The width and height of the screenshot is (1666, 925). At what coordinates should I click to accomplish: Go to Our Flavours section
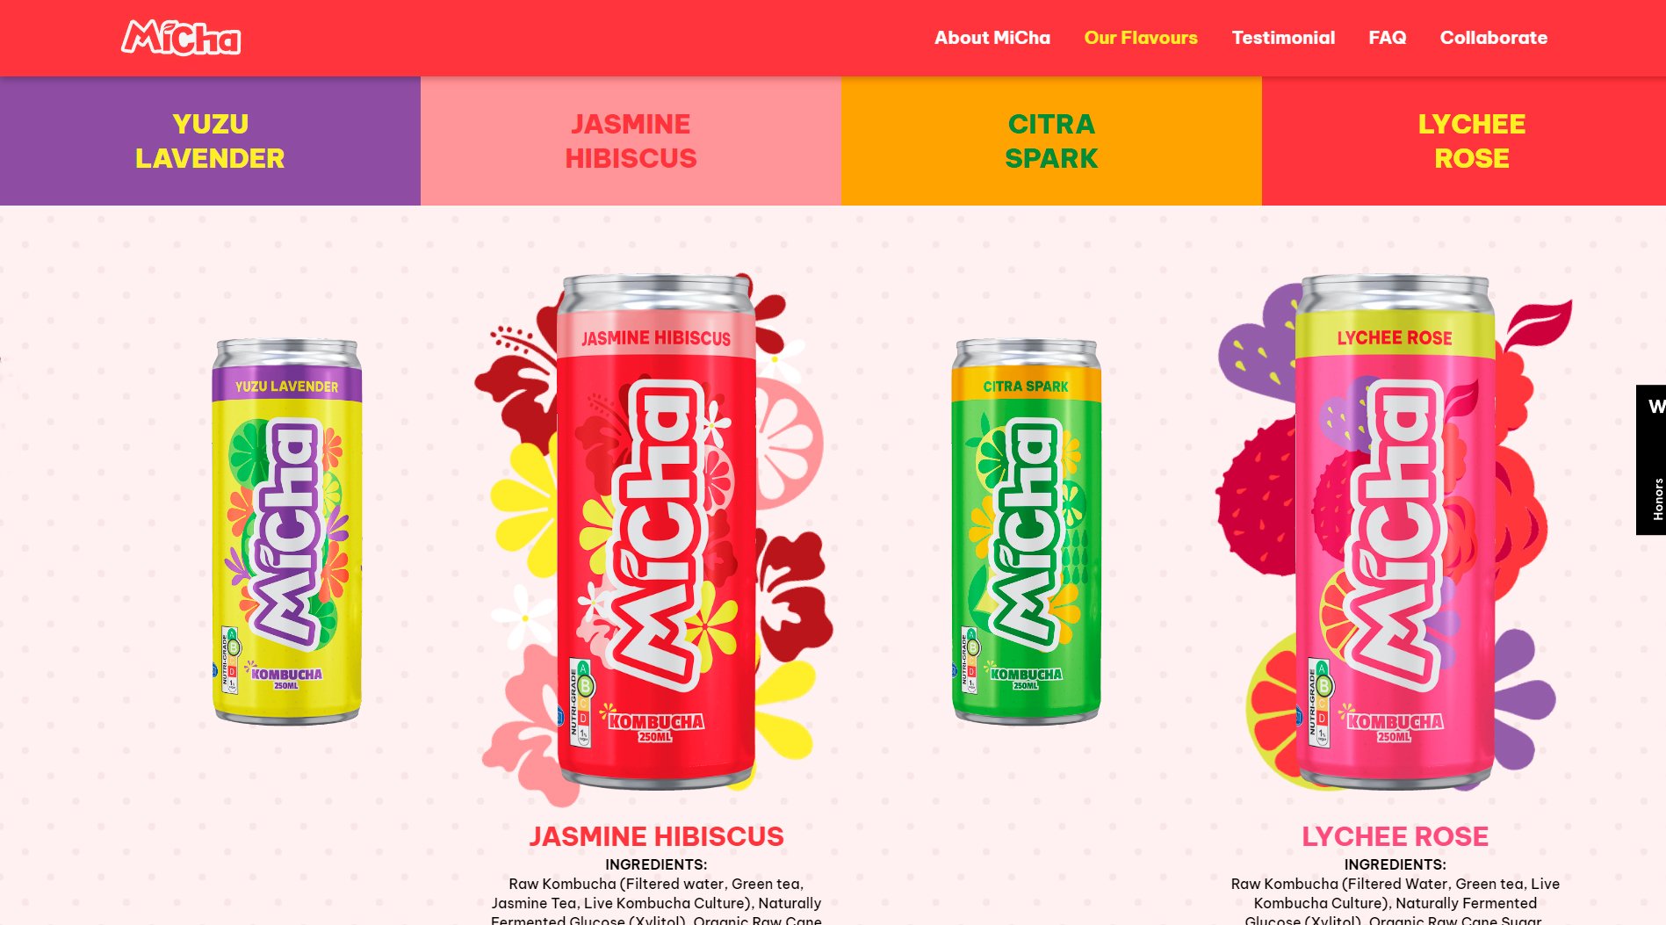pyautogui.click(x=1140, y=38)
